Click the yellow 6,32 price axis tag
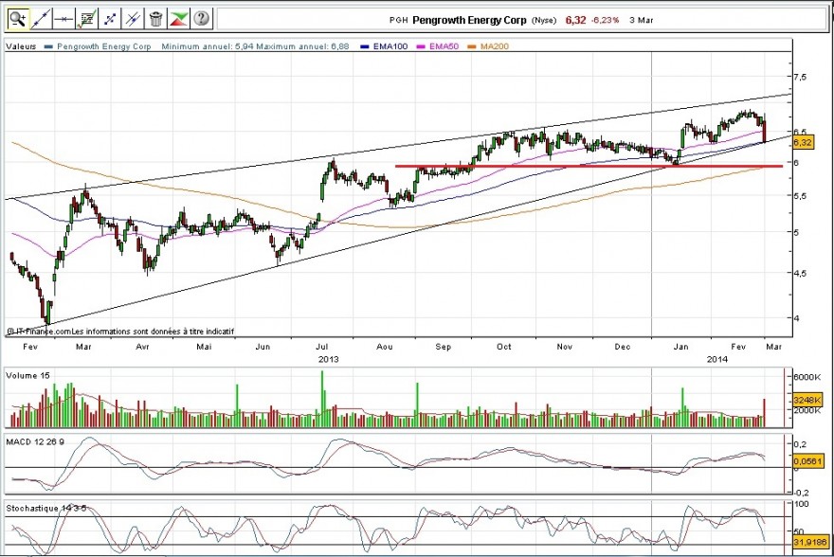Screen dimensions: 834x557 coord(803,142)
